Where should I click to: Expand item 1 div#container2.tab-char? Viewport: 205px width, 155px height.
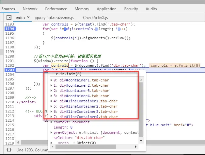click(x=52, y=85)
